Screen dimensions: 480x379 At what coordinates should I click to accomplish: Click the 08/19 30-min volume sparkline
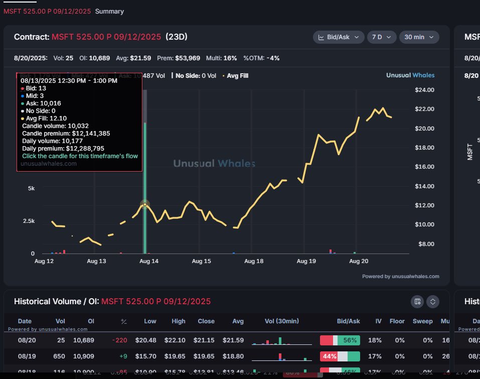coord(282,356)
